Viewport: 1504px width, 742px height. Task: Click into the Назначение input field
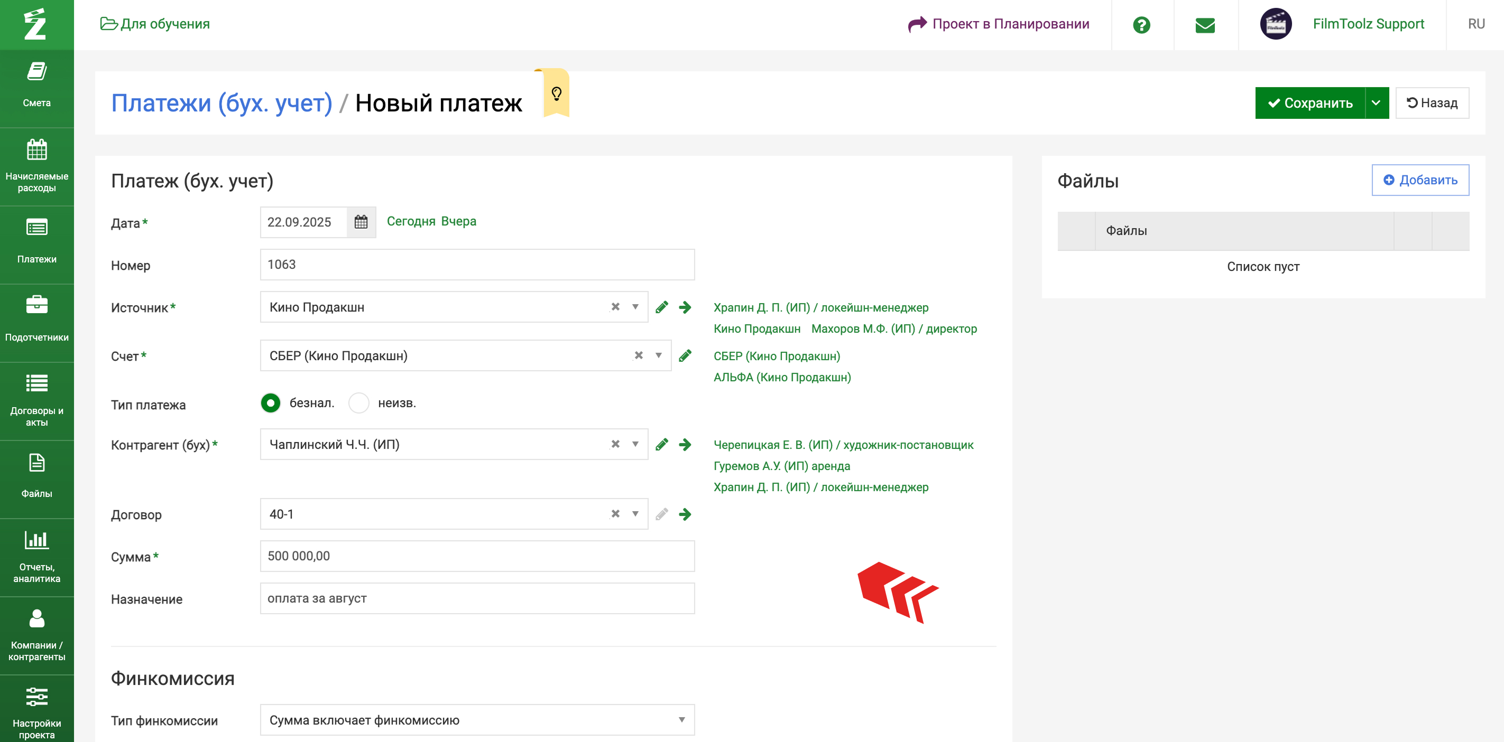(476, 598)
